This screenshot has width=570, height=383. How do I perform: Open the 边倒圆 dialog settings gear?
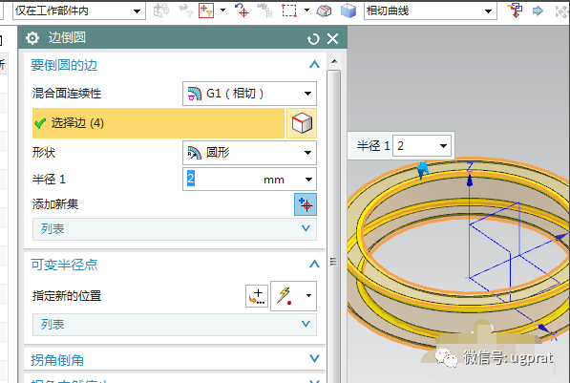tap(32, 38)
